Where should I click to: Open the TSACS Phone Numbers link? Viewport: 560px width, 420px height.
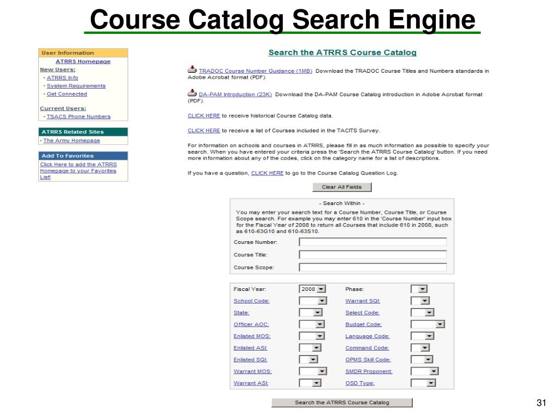[x=79, y=116]
